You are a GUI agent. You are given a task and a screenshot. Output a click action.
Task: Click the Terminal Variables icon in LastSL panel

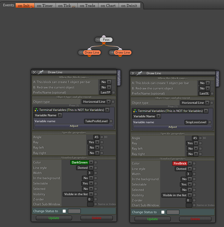[135, 111]
